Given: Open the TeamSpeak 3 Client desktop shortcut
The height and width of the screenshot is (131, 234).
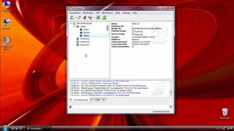Looking at the screenshot, I should click(7, 43).
